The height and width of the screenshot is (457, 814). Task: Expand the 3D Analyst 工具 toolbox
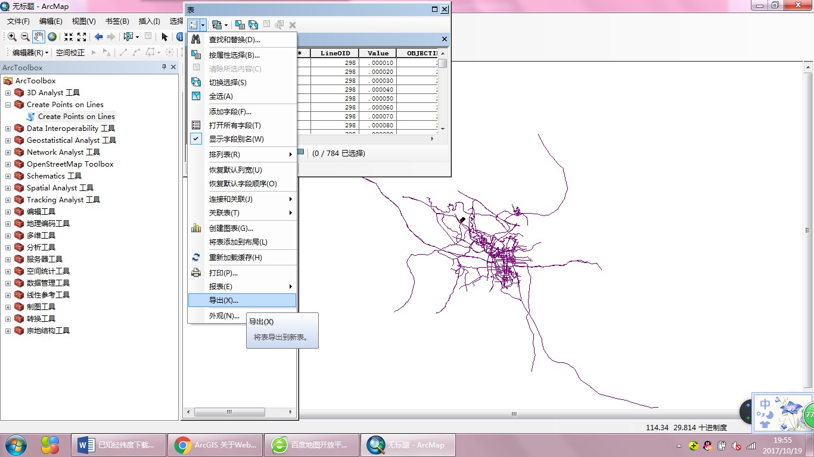8,93
